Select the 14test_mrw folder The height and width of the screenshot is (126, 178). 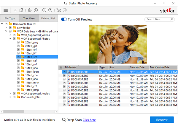32,83
